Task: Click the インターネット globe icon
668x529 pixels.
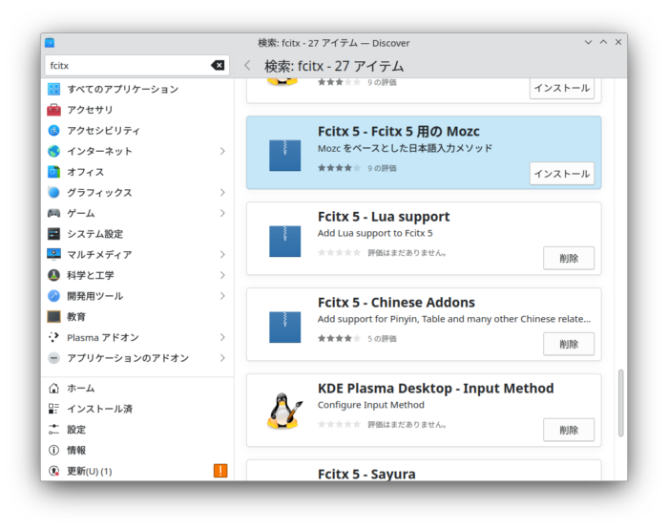Action: tap(53, 151)
